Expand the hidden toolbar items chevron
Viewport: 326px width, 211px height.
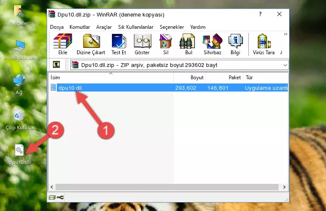pyautogui.click(x=285, y=34)
